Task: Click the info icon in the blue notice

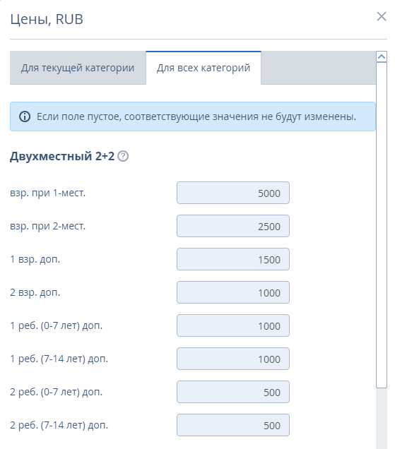Action: coord(25,116)
